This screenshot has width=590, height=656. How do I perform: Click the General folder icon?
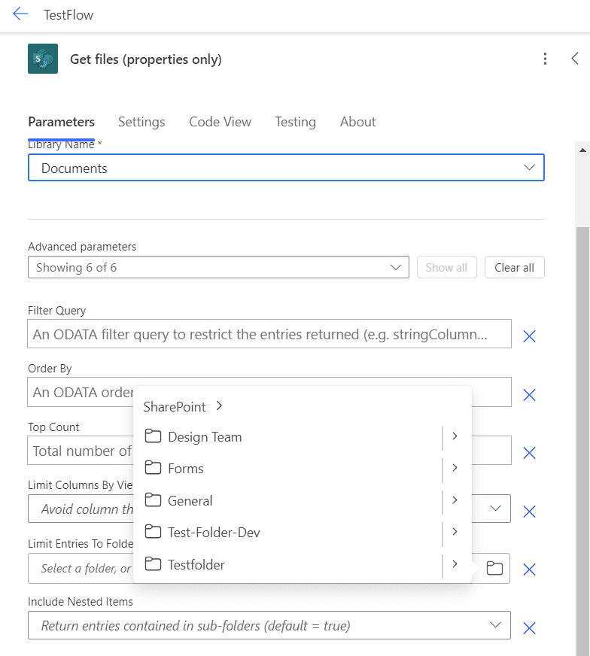[x=153, y=500]
